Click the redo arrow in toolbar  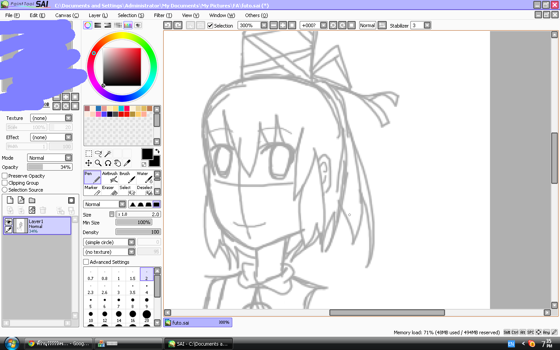click(x=178, y=25)
